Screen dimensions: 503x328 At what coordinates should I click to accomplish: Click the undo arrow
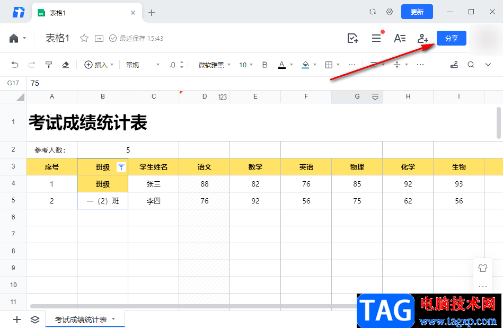pos(15,65)
